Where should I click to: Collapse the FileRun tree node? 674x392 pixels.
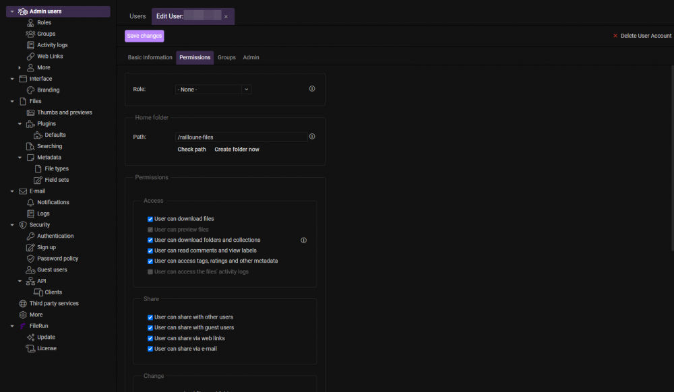pyautogui.click(x=12, y=326)
